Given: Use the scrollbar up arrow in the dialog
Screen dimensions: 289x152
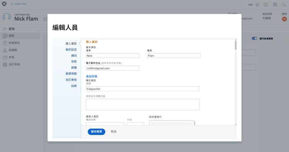Looking at the screenshot, I should pos(235,40).
